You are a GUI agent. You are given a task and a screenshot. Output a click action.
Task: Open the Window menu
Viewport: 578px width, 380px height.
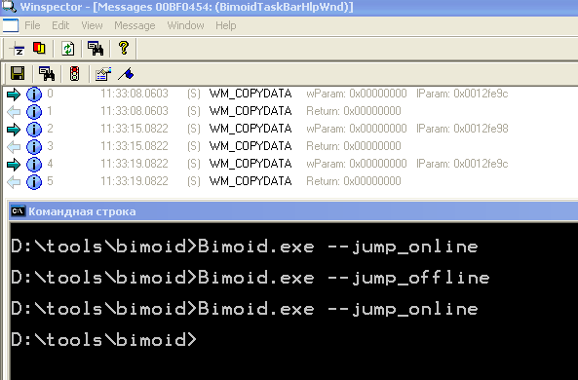(185, 25)
